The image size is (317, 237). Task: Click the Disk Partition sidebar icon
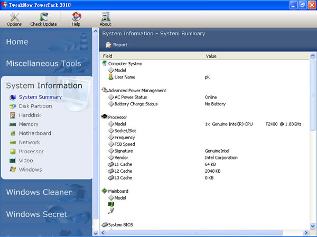click(13, 106)
